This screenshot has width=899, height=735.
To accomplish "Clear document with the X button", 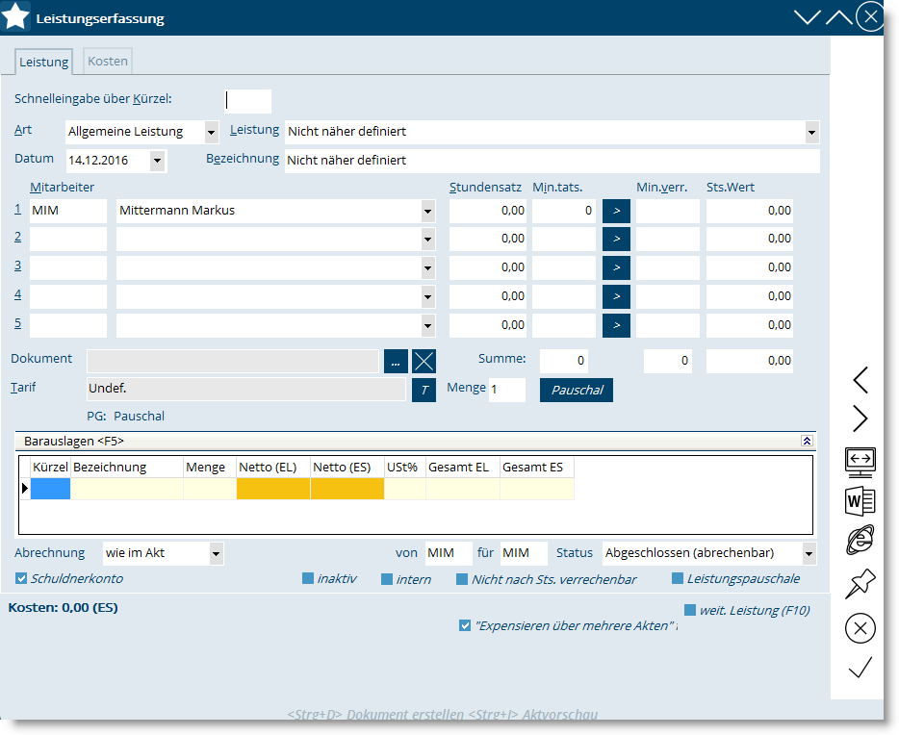I will coord(424,361).
